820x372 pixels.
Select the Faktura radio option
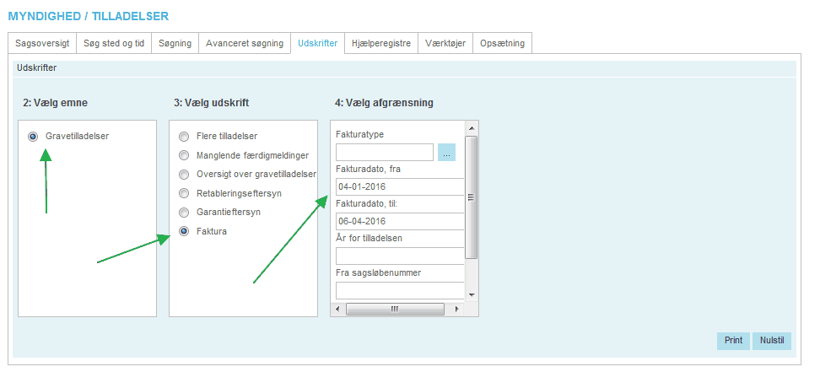184,232
